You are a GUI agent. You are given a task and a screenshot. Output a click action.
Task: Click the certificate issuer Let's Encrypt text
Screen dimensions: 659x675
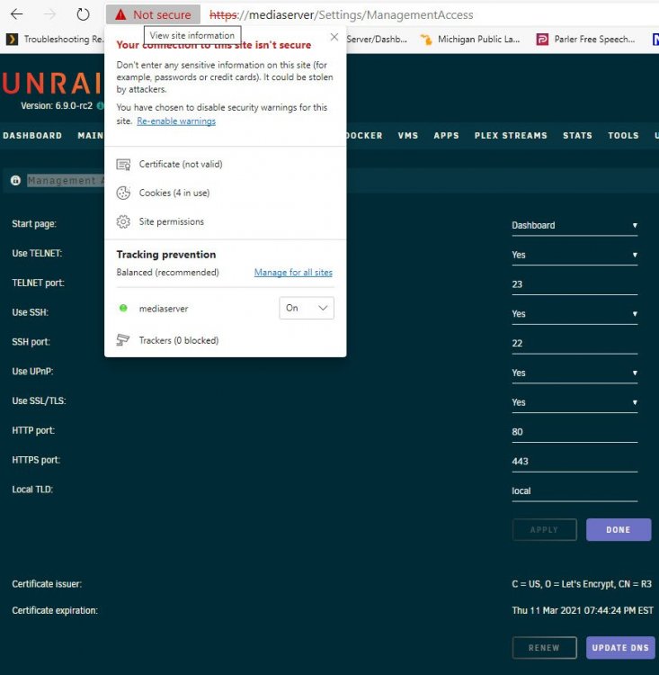point(582,584)
